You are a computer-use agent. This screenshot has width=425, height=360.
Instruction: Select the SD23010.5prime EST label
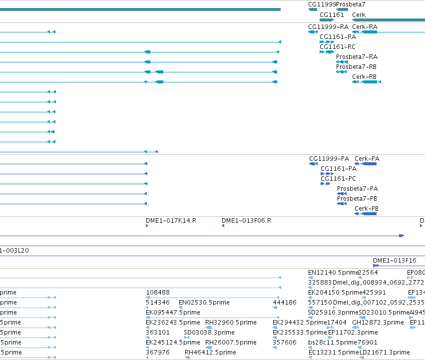pos(384,313)
